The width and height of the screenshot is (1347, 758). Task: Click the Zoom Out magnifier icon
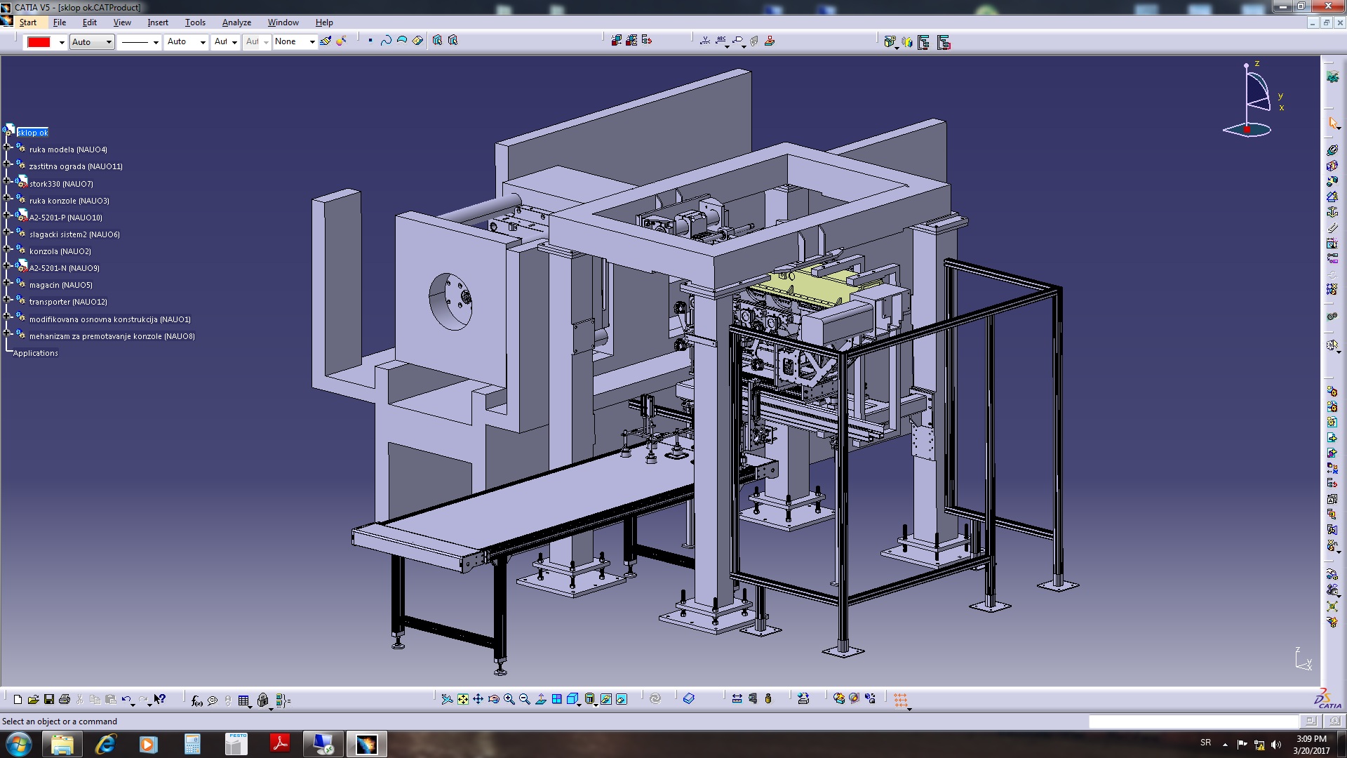525,699
